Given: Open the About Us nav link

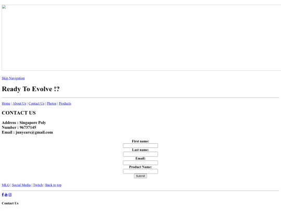Looking at the screenshot, I should (19, 104).
